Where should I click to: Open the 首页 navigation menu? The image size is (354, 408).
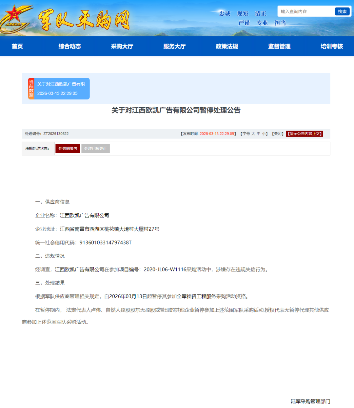(17, 46)
